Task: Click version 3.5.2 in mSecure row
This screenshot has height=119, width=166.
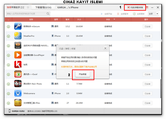Action: (68, 26)
